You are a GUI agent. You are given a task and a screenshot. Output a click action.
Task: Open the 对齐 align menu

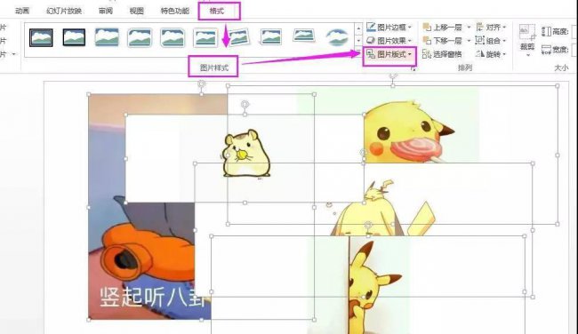pos(491,27)
